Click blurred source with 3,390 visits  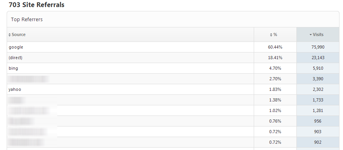point(29,79)
